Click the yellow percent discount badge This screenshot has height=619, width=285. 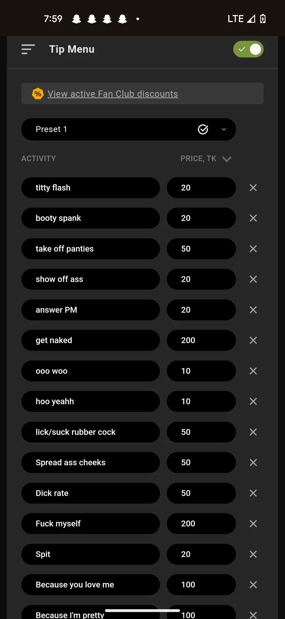(38, 94)
